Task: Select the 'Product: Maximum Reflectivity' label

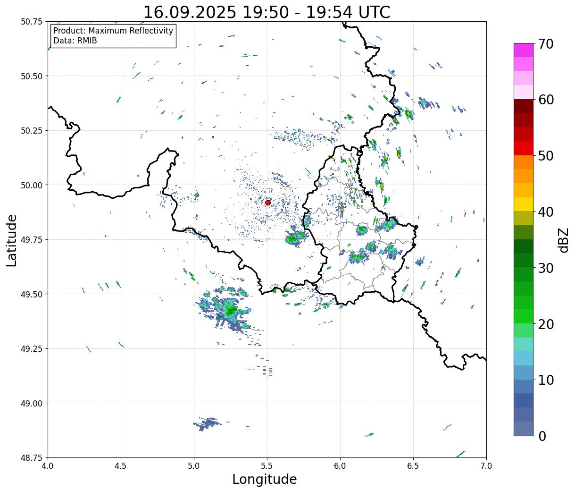Action: coord(113,31)
